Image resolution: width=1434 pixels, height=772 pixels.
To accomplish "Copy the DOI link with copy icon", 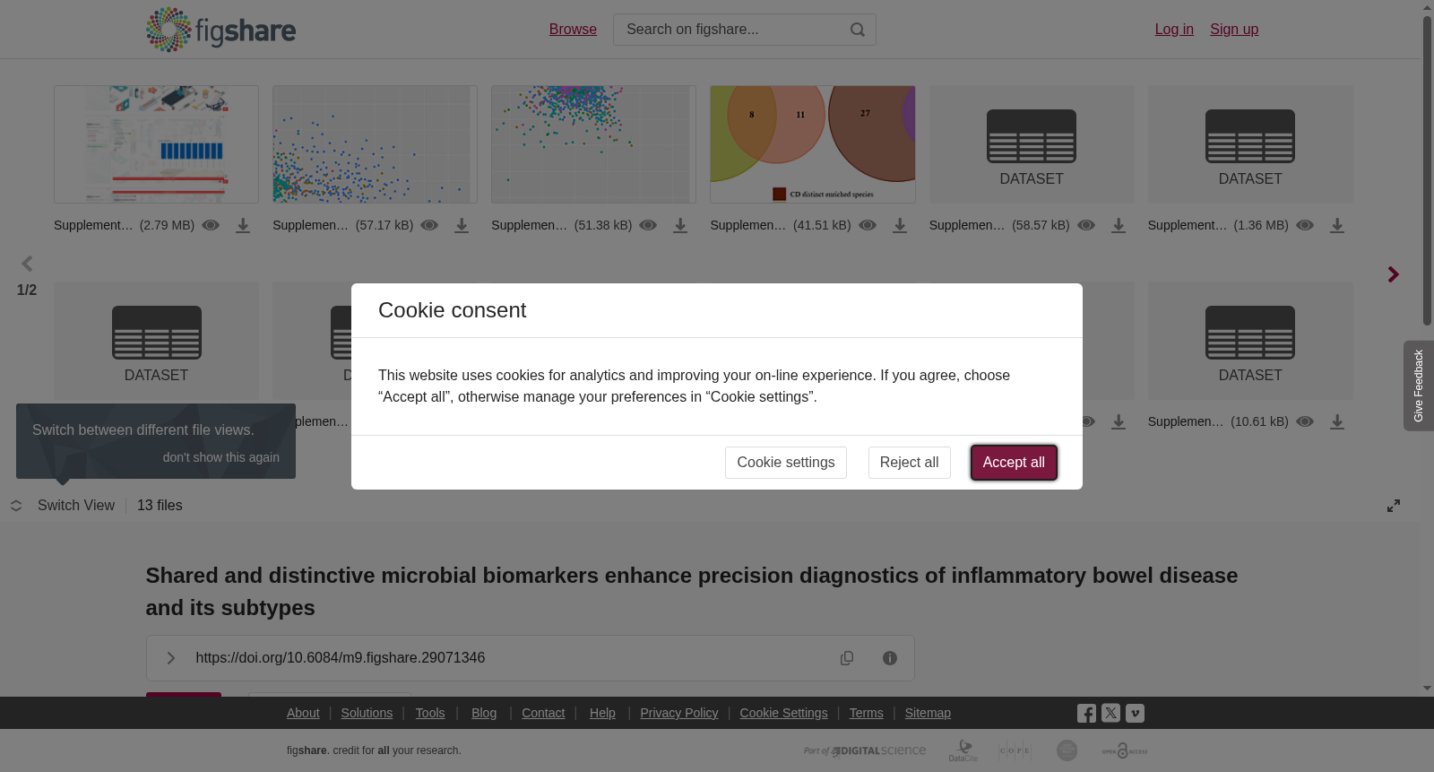I will tap(847, 658).
